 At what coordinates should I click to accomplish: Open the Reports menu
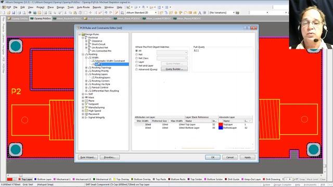(97, 7)
